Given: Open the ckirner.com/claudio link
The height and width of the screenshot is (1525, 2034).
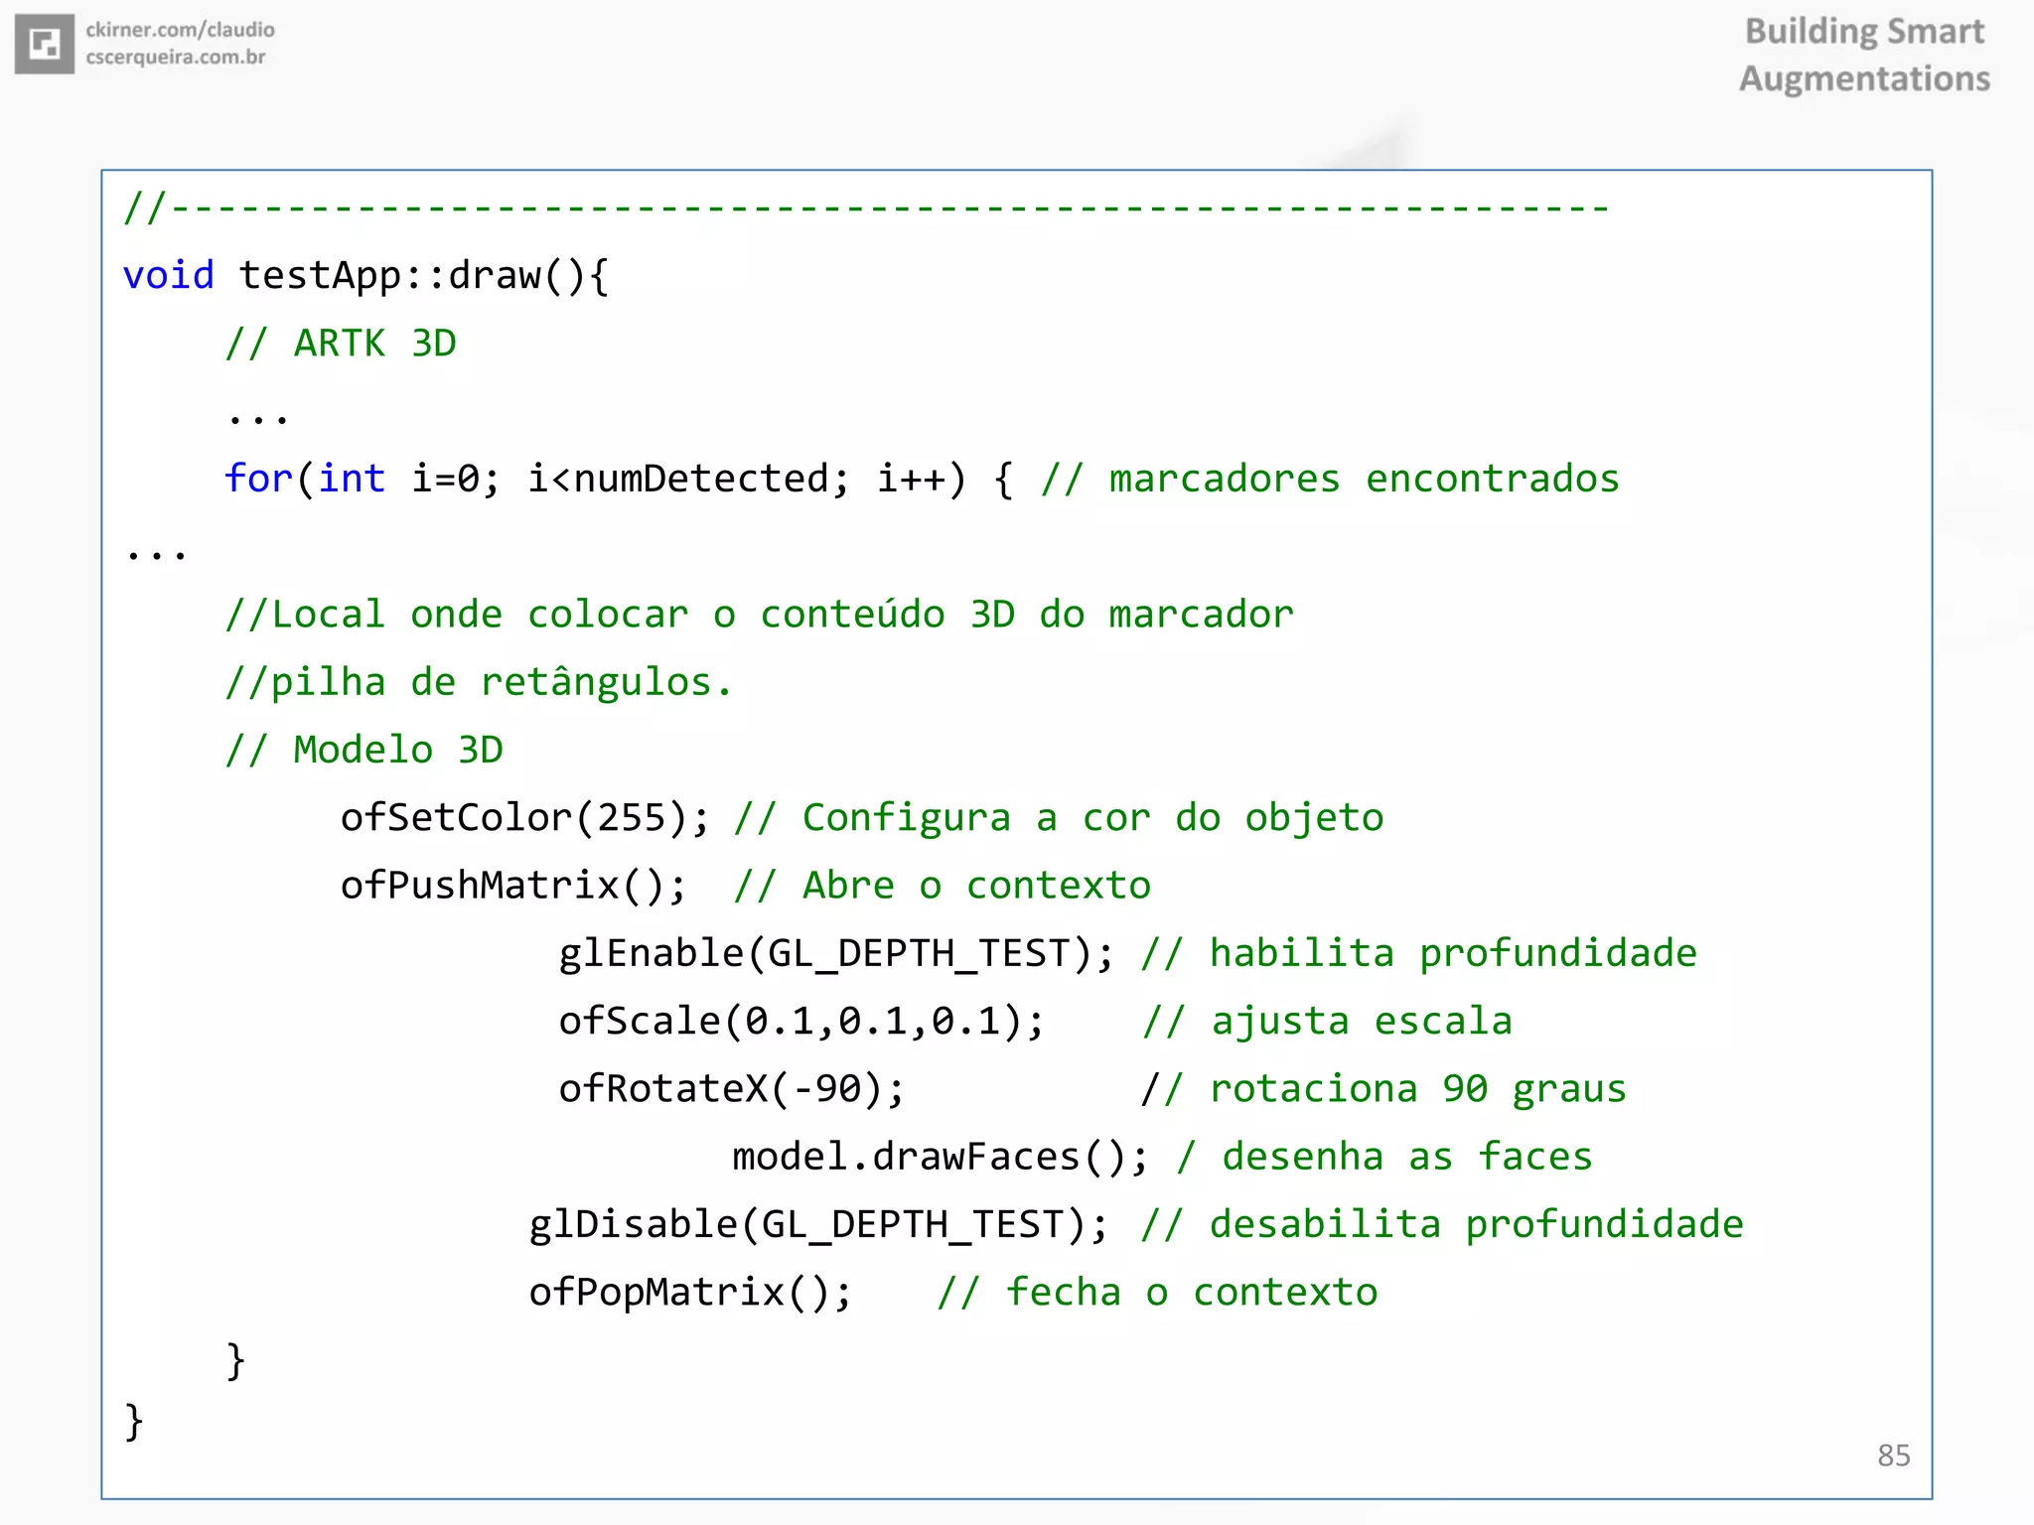Looking at the screenshot, I should (x=180, y=30).
